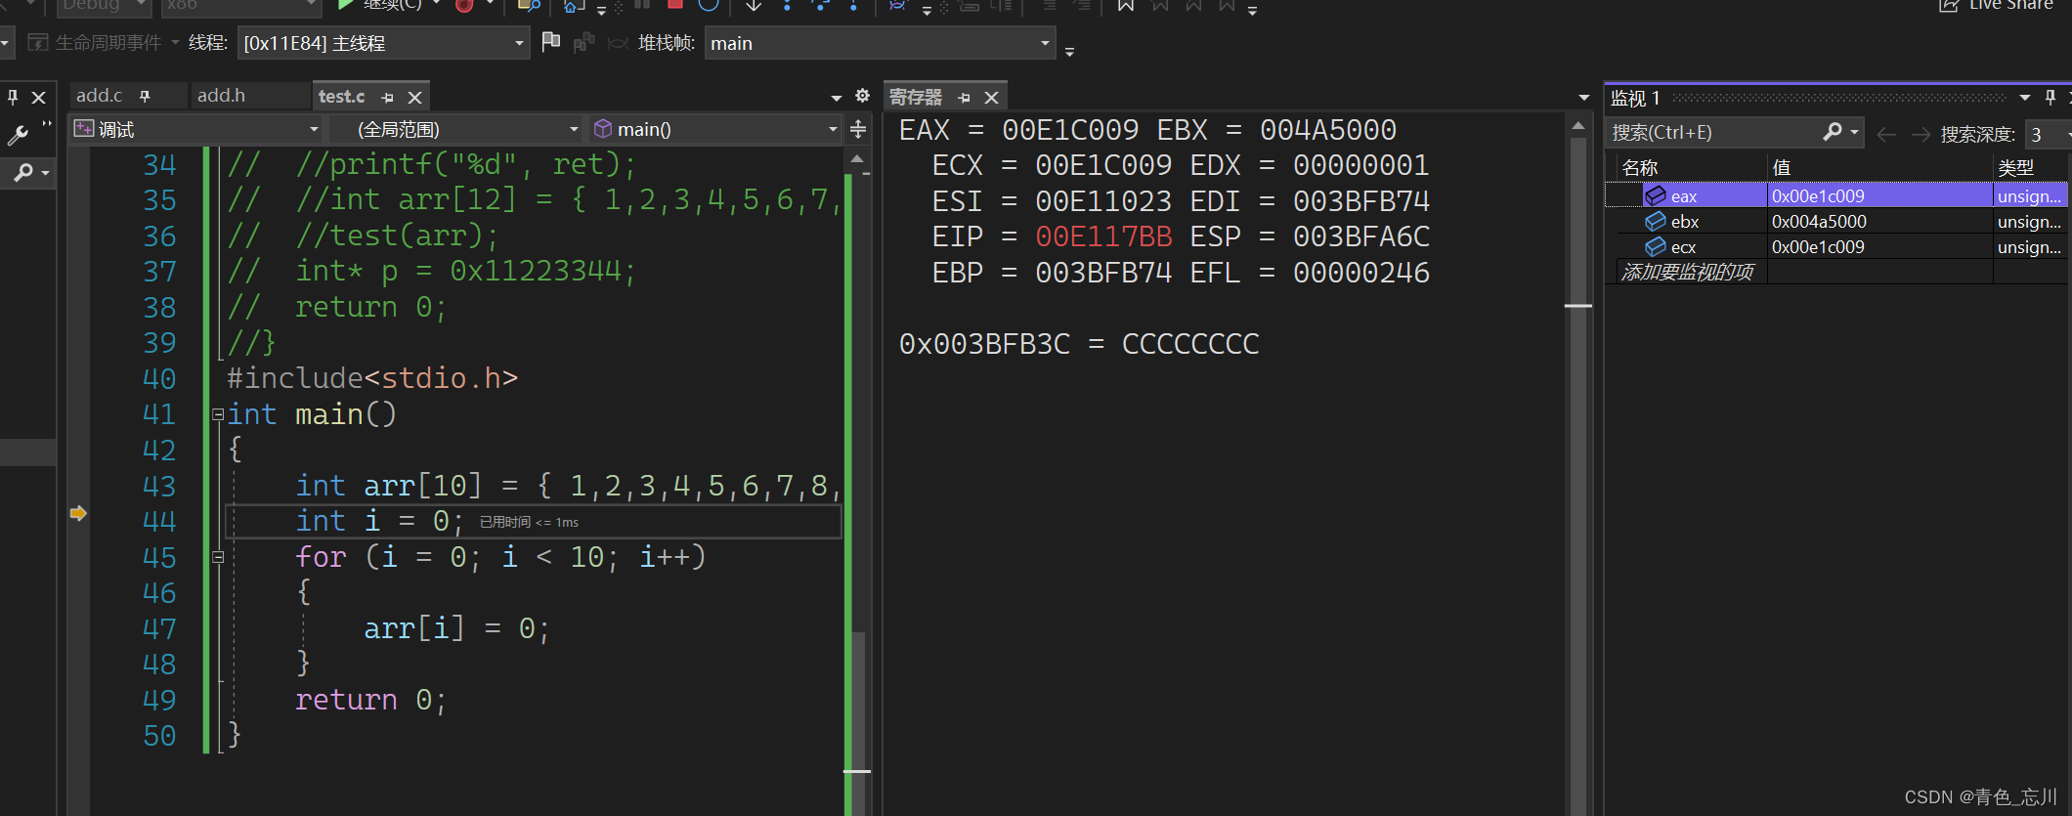
Task: Click the 监视 1 panel title
Action: pos(1635,98)
